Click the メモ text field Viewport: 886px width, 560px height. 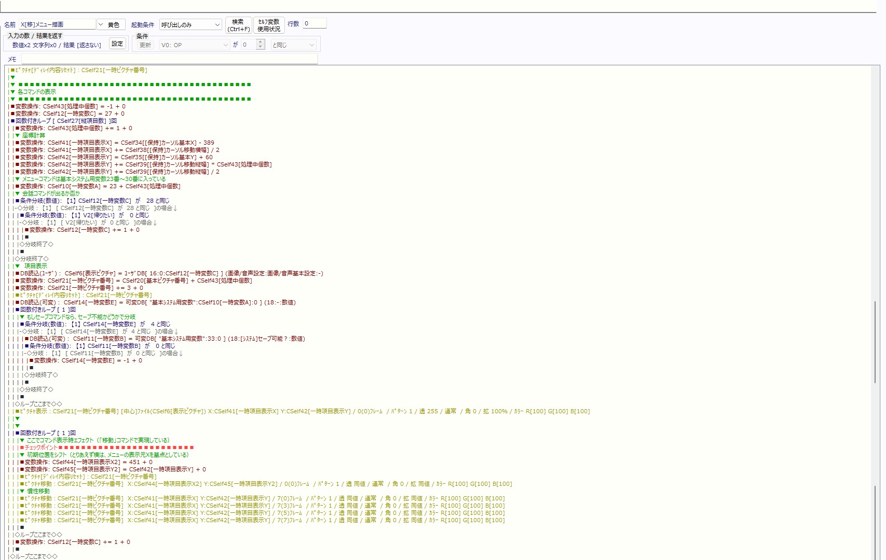[169, 59]
